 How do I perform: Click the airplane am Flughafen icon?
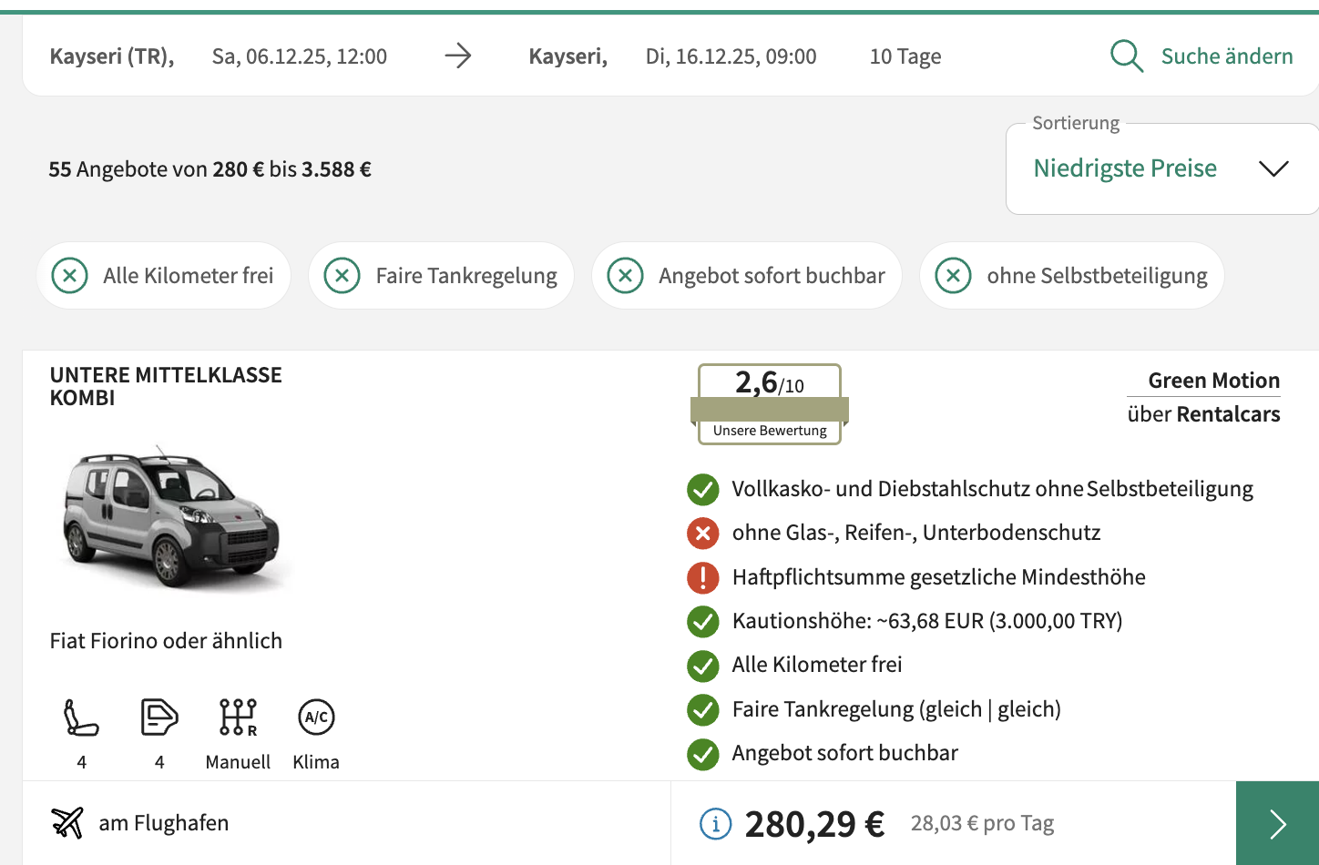point(67,822)
